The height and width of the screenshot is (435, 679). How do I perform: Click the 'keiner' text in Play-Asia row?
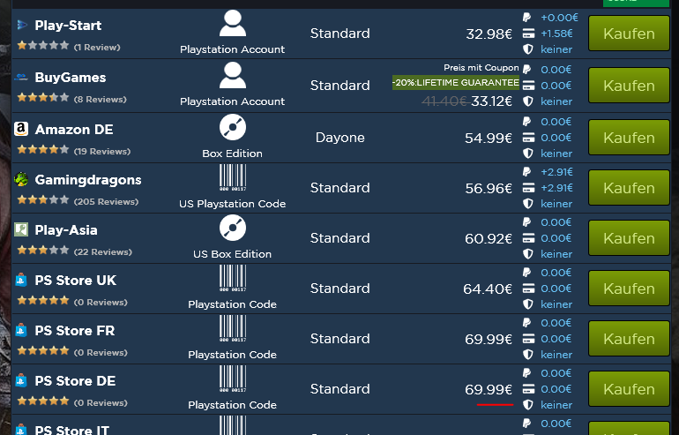556,254
